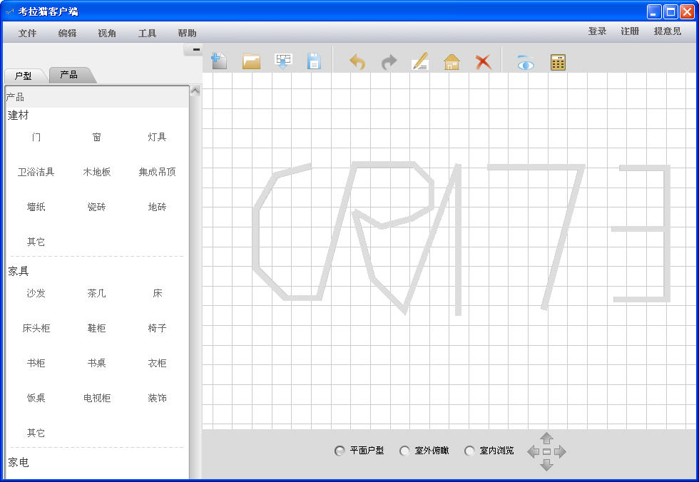Select 书柜 furniture category
The image size is (699, 482).
tap(36, 363)
